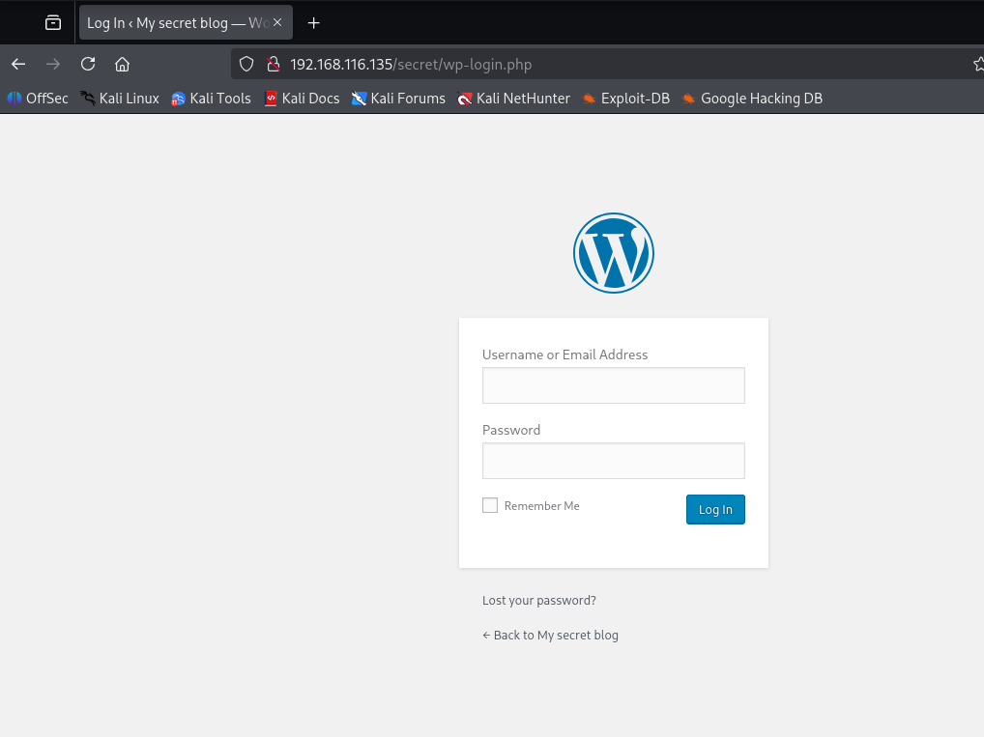Go back one page
The image size is (984, 737).
tap(18, 64)
